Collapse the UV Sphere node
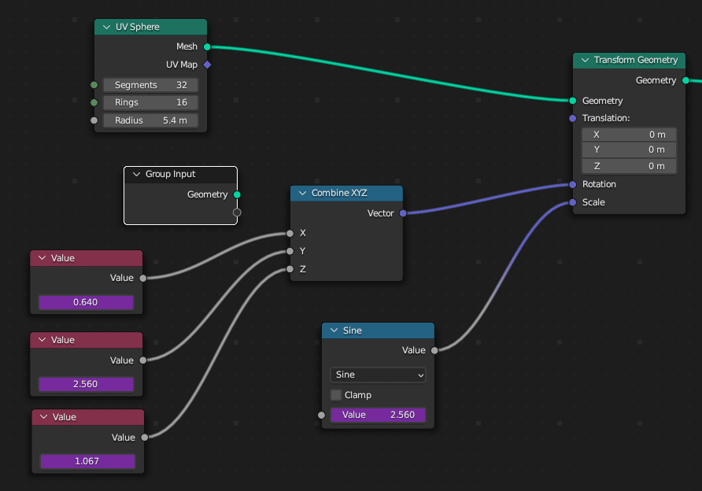This screenshot has height=491, width=702. 107,27
